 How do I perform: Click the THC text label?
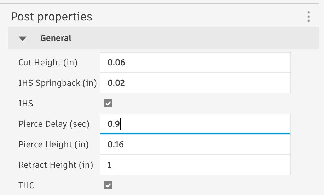pyautogui.click(x=26, y=185)
